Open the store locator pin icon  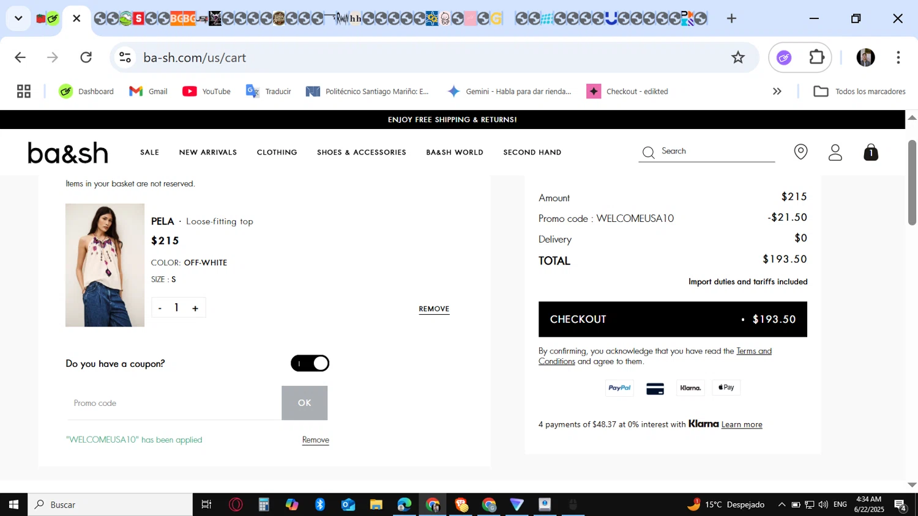800,152
